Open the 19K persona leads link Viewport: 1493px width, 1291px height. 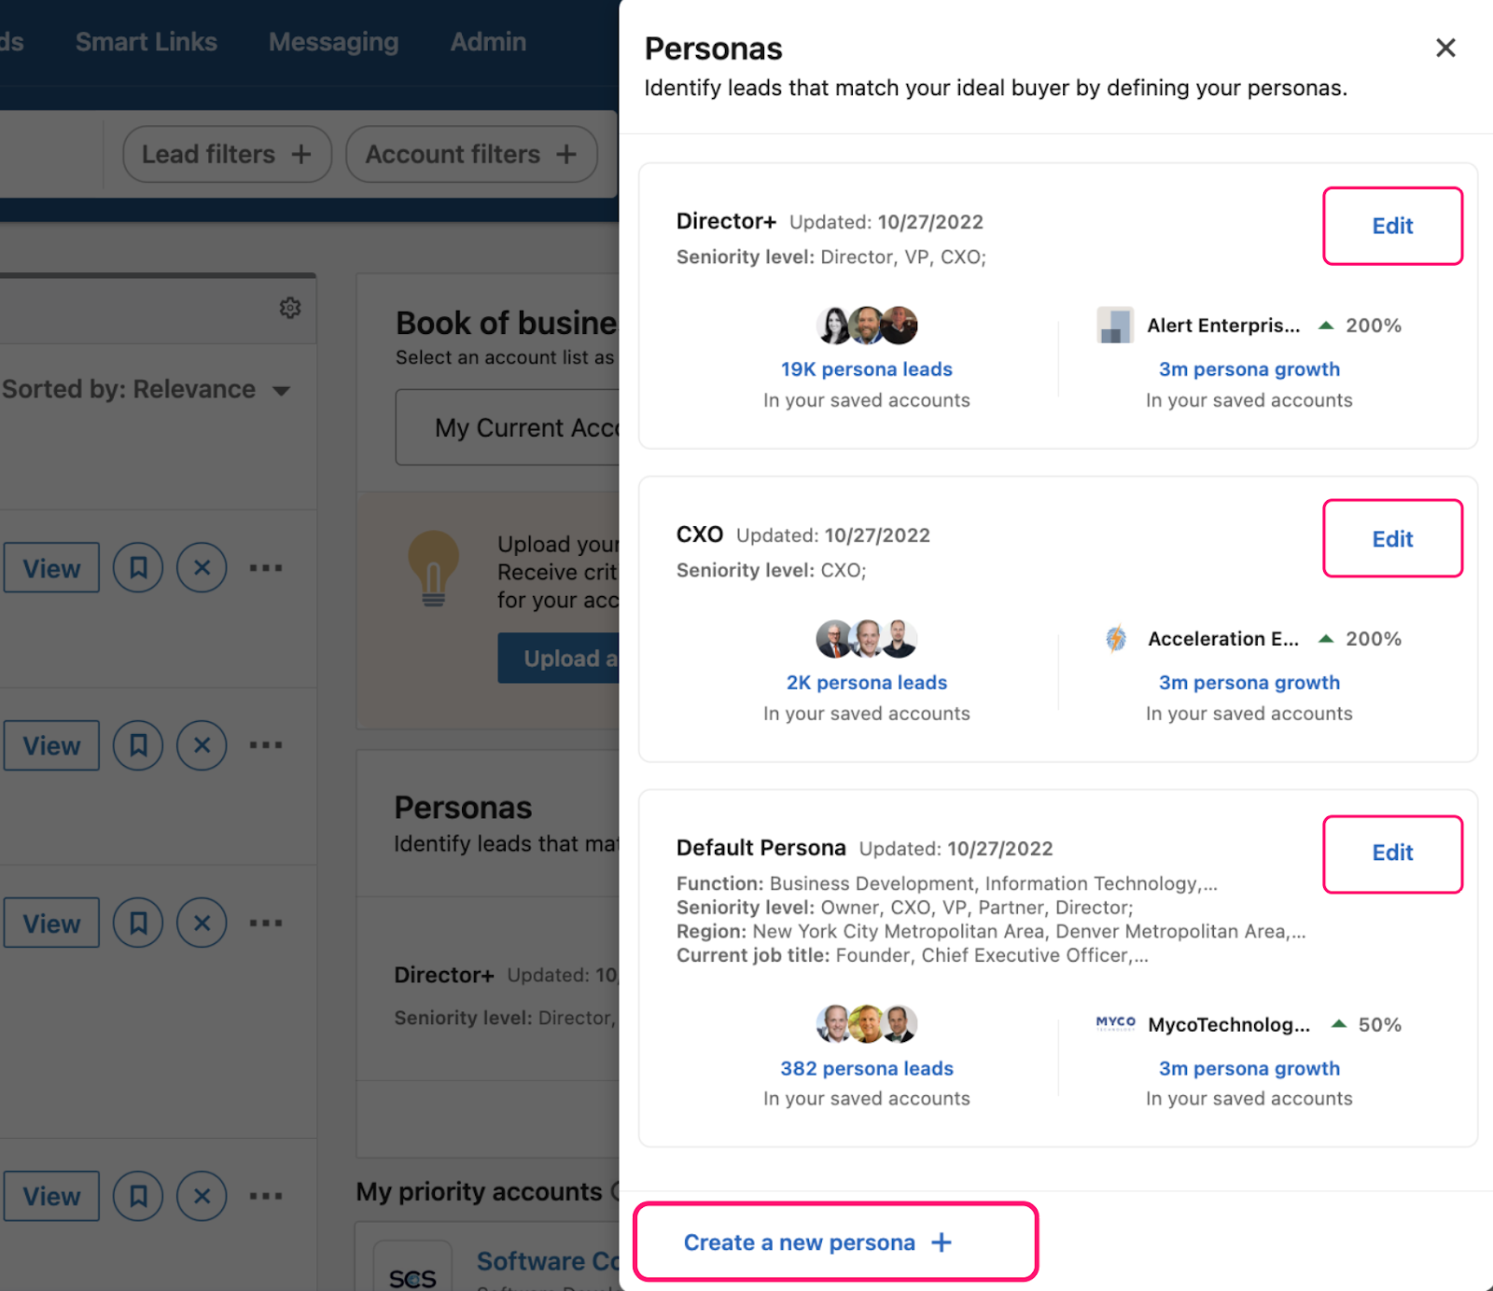pos(866,368)
